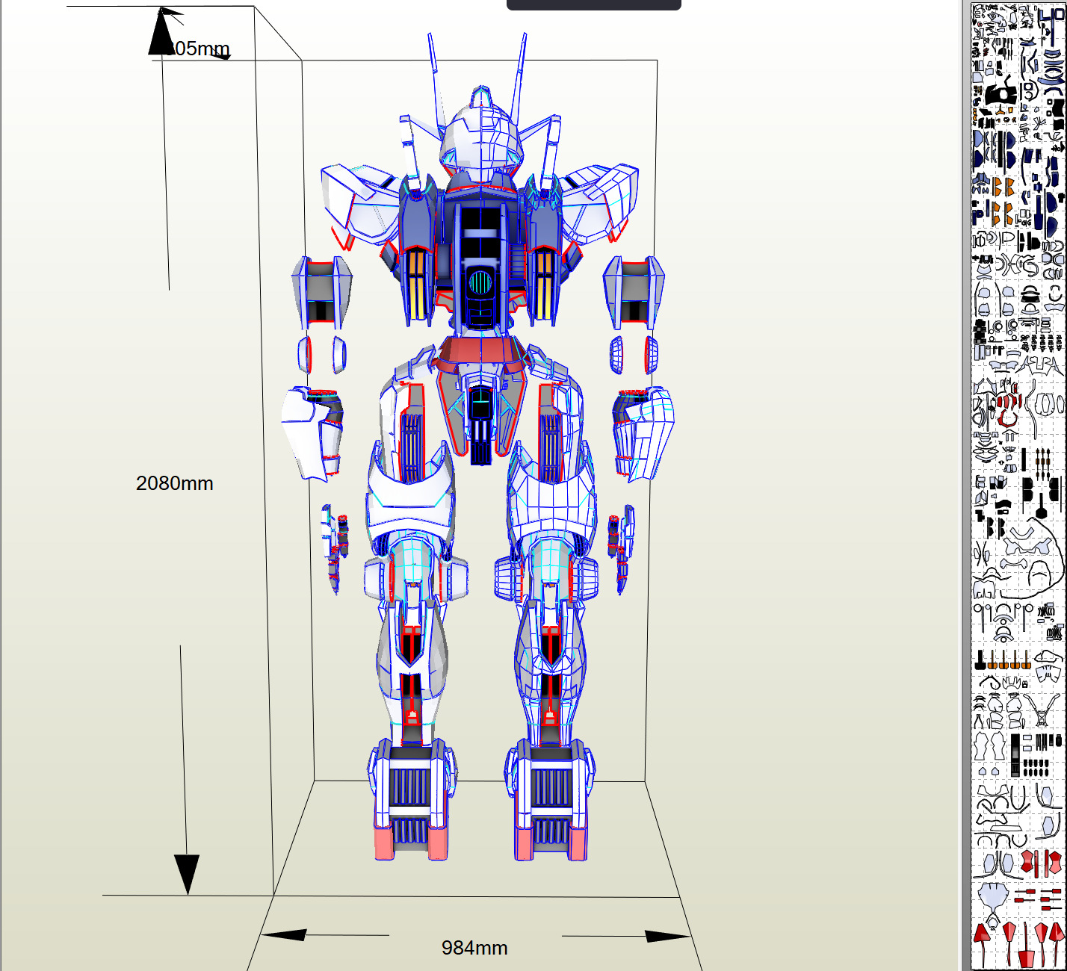Image resolution: width=1067 pixels, height=971 pixels.
Task: Click the left foot with pink toes
Action: [410, 800]
